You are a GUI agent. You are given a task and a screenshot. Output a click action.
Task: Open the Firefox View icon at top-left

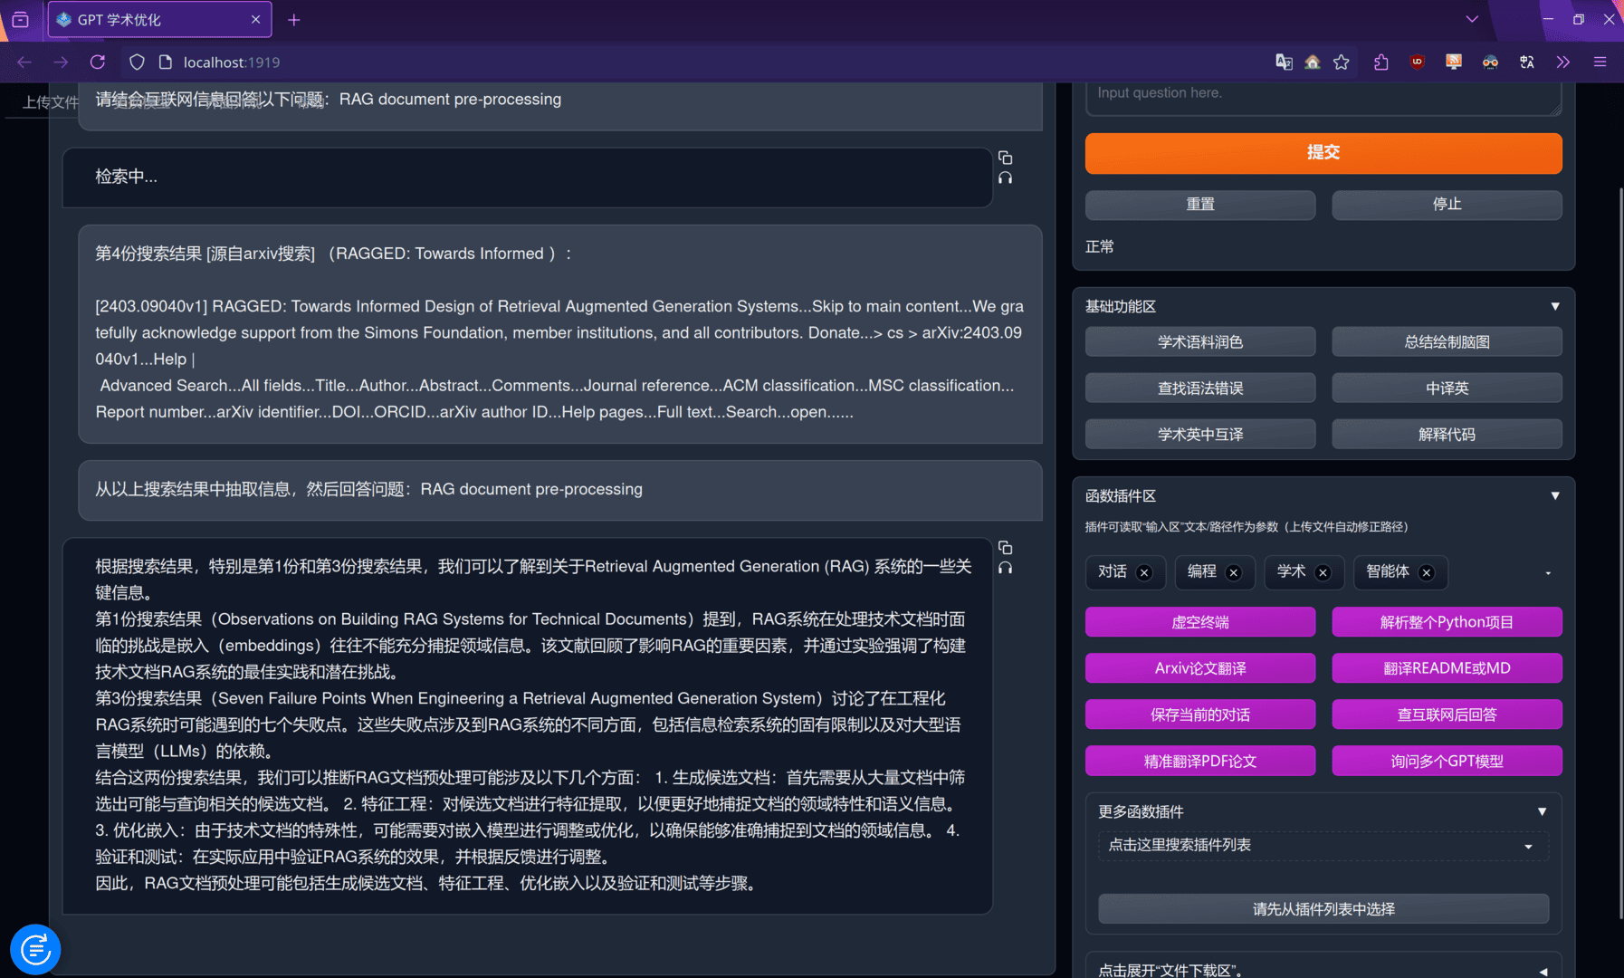click(x=21, y=20)
